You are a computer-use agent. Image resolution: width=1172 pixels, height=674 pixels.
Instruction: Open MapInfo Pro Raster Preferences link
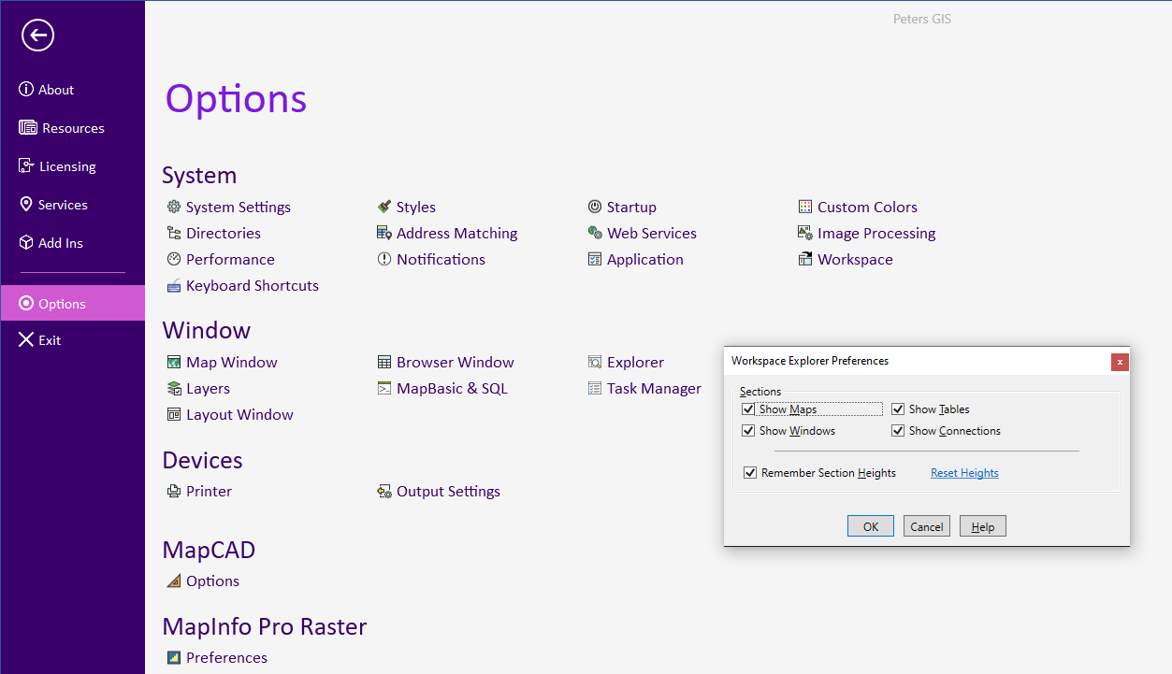226,657
